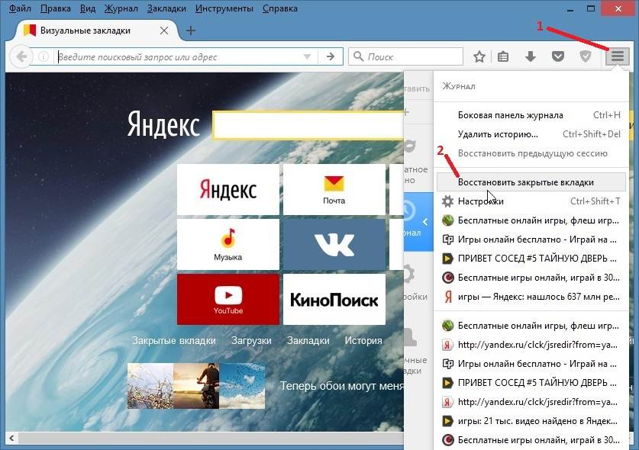Open first ПРИВЕТ СОСЕД #5 ТАЙНУЮ ДВЕРЬ entry

[531, 259]
